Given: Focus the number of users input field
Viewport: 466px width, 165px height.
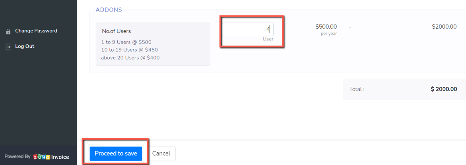Looking at the screenshot, I should [x=248, y=29].
